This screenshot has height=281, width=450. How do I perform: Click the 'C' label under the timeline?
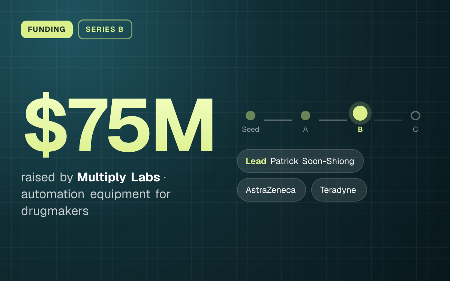click(x=415, y=130)
